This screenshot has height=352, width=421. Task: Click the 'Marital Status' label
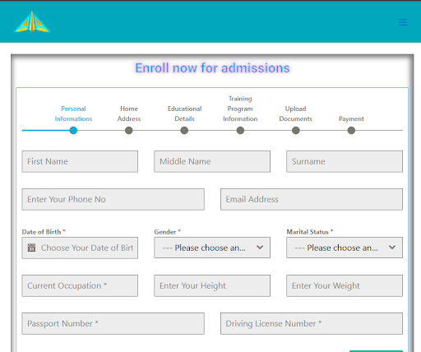(308, 232)
